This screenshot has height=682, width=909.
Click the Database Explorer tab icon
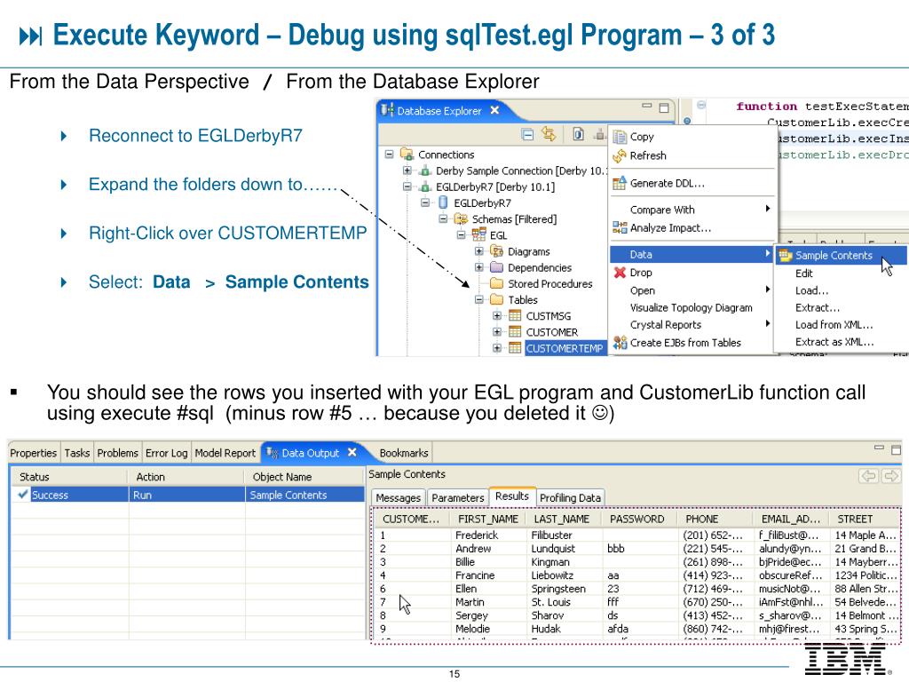[387, 110]
